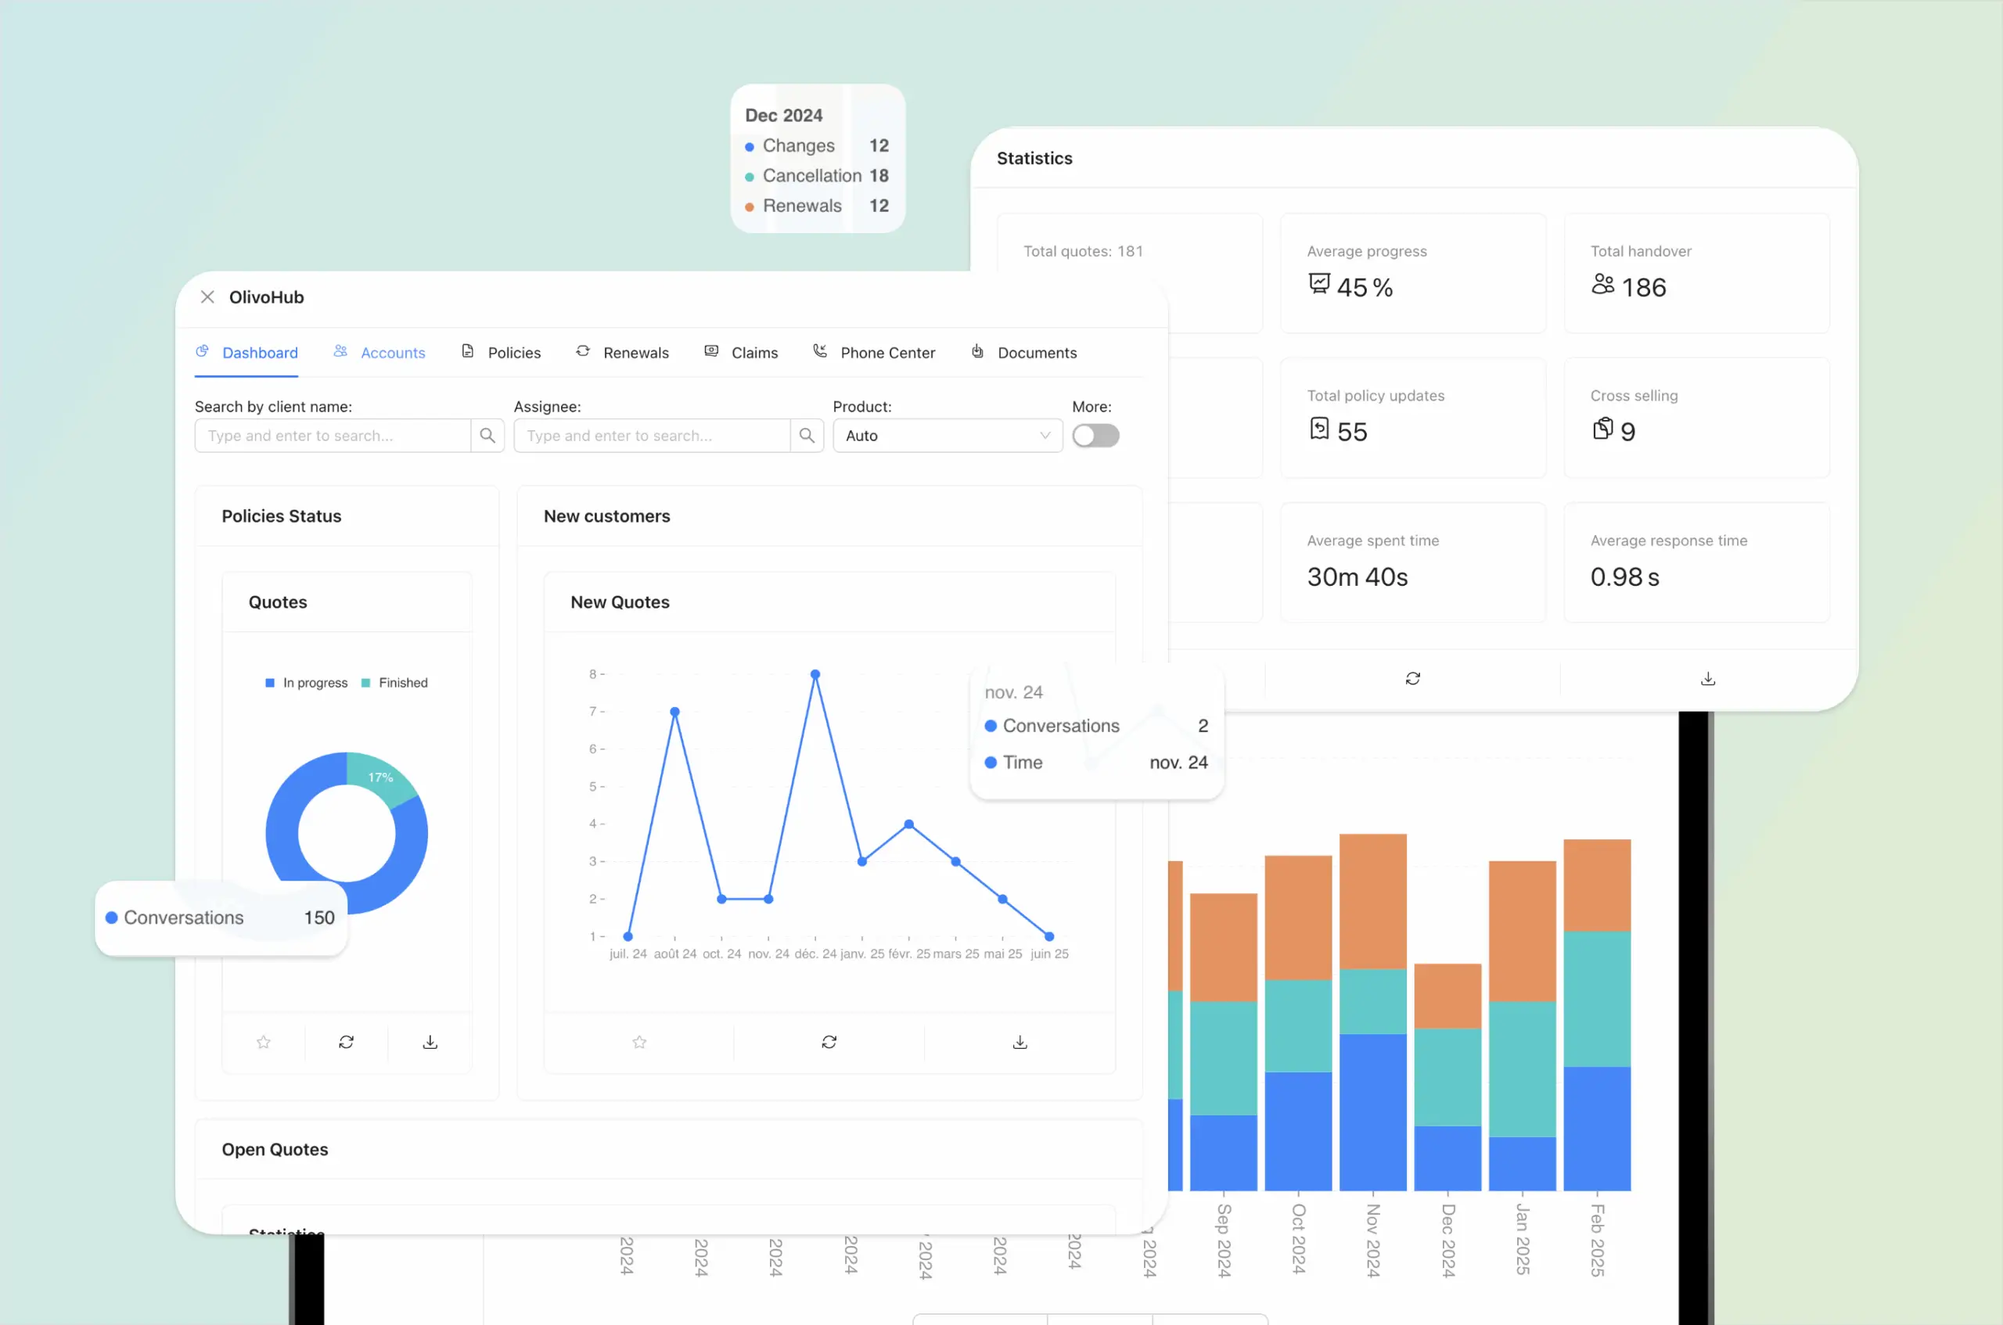The height and width of the screenshot is (1325, 2003).
Task: Download the New Quotes chart data
Action: tap(1019, 1042)
